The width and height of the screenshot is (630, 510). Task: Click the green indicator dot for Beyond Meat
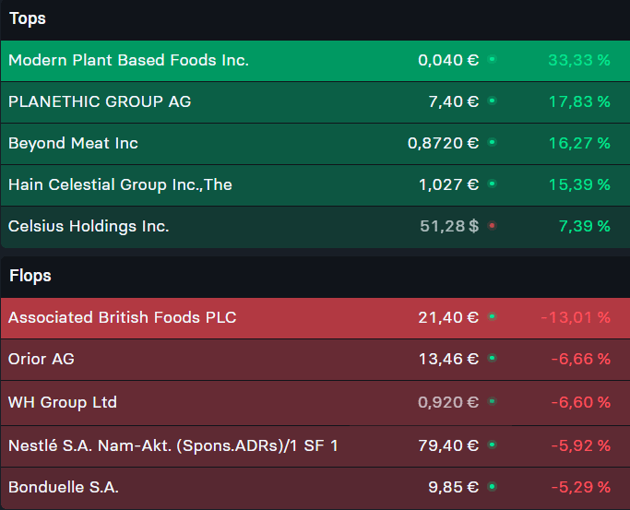pyautogui.click(x=492, y=143)
